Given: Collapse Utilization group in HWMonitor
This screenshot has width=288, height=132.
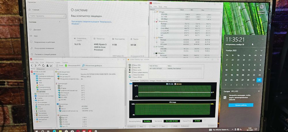Looking at the screenshot, I should point(154,53).
